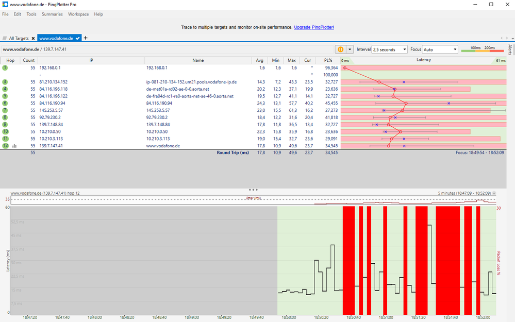Click the Latency graph column header
The height and width of the screenshot is (322, 515).
point(423,60)
